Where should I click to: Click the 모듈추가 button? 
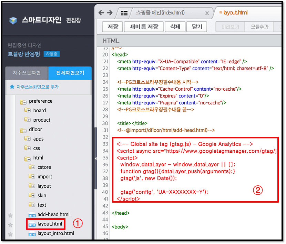259,27
